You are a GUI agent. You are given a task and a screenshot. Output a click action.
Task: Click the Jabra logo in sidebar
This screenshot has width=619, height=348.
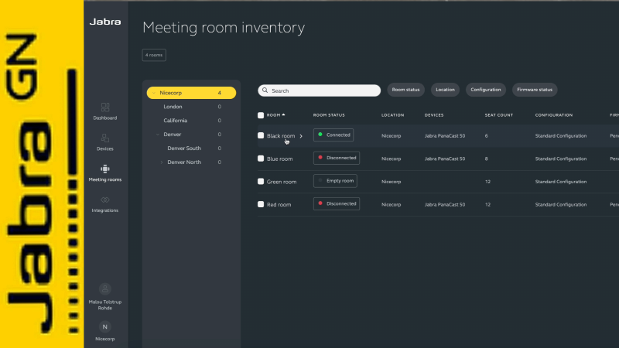[105, 22]
